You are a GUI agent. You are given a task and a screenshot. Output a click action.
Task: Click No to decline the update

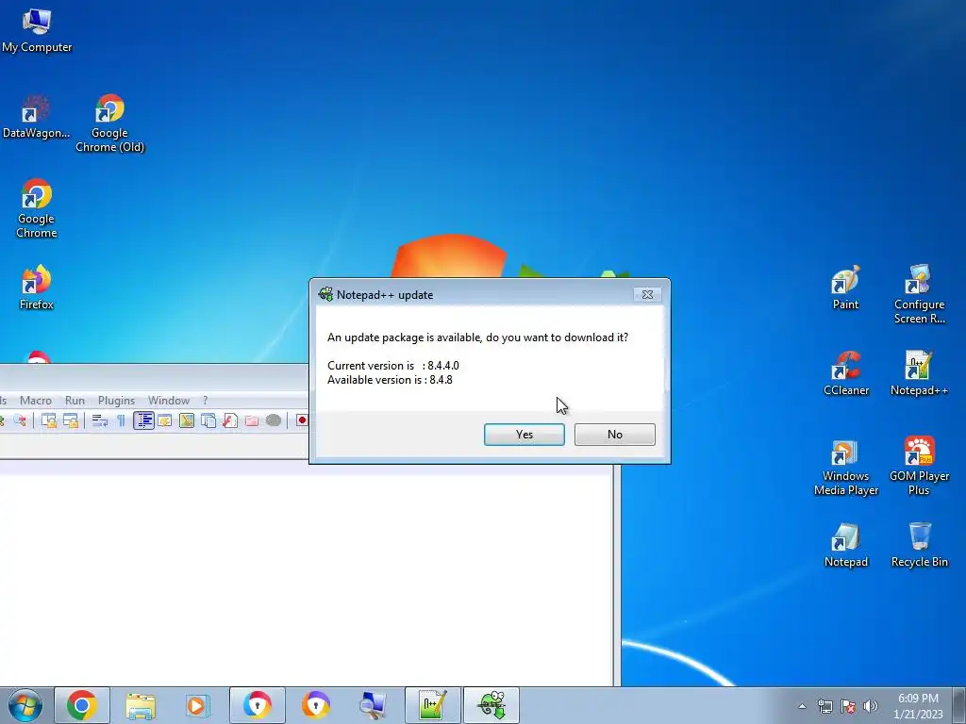point(614,434)
